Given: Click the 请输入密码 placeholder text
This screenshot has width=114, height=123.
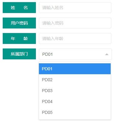Looking at the screenshot, I should coord(53,23).
